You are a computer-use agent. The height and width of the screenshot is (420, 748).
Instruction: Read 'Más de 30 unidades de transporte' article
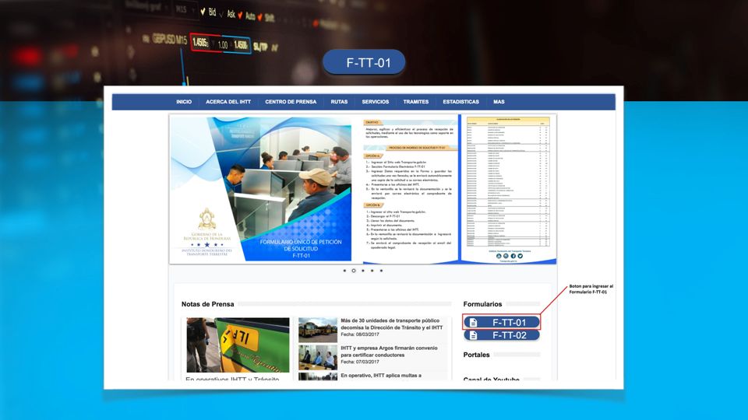pyautogui.click(x=392, y=324)
